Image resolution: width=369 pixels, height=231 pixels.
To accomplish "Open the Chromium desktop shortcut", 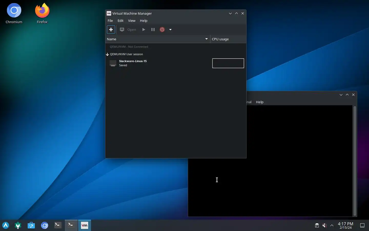I will [x=14, y=13].
